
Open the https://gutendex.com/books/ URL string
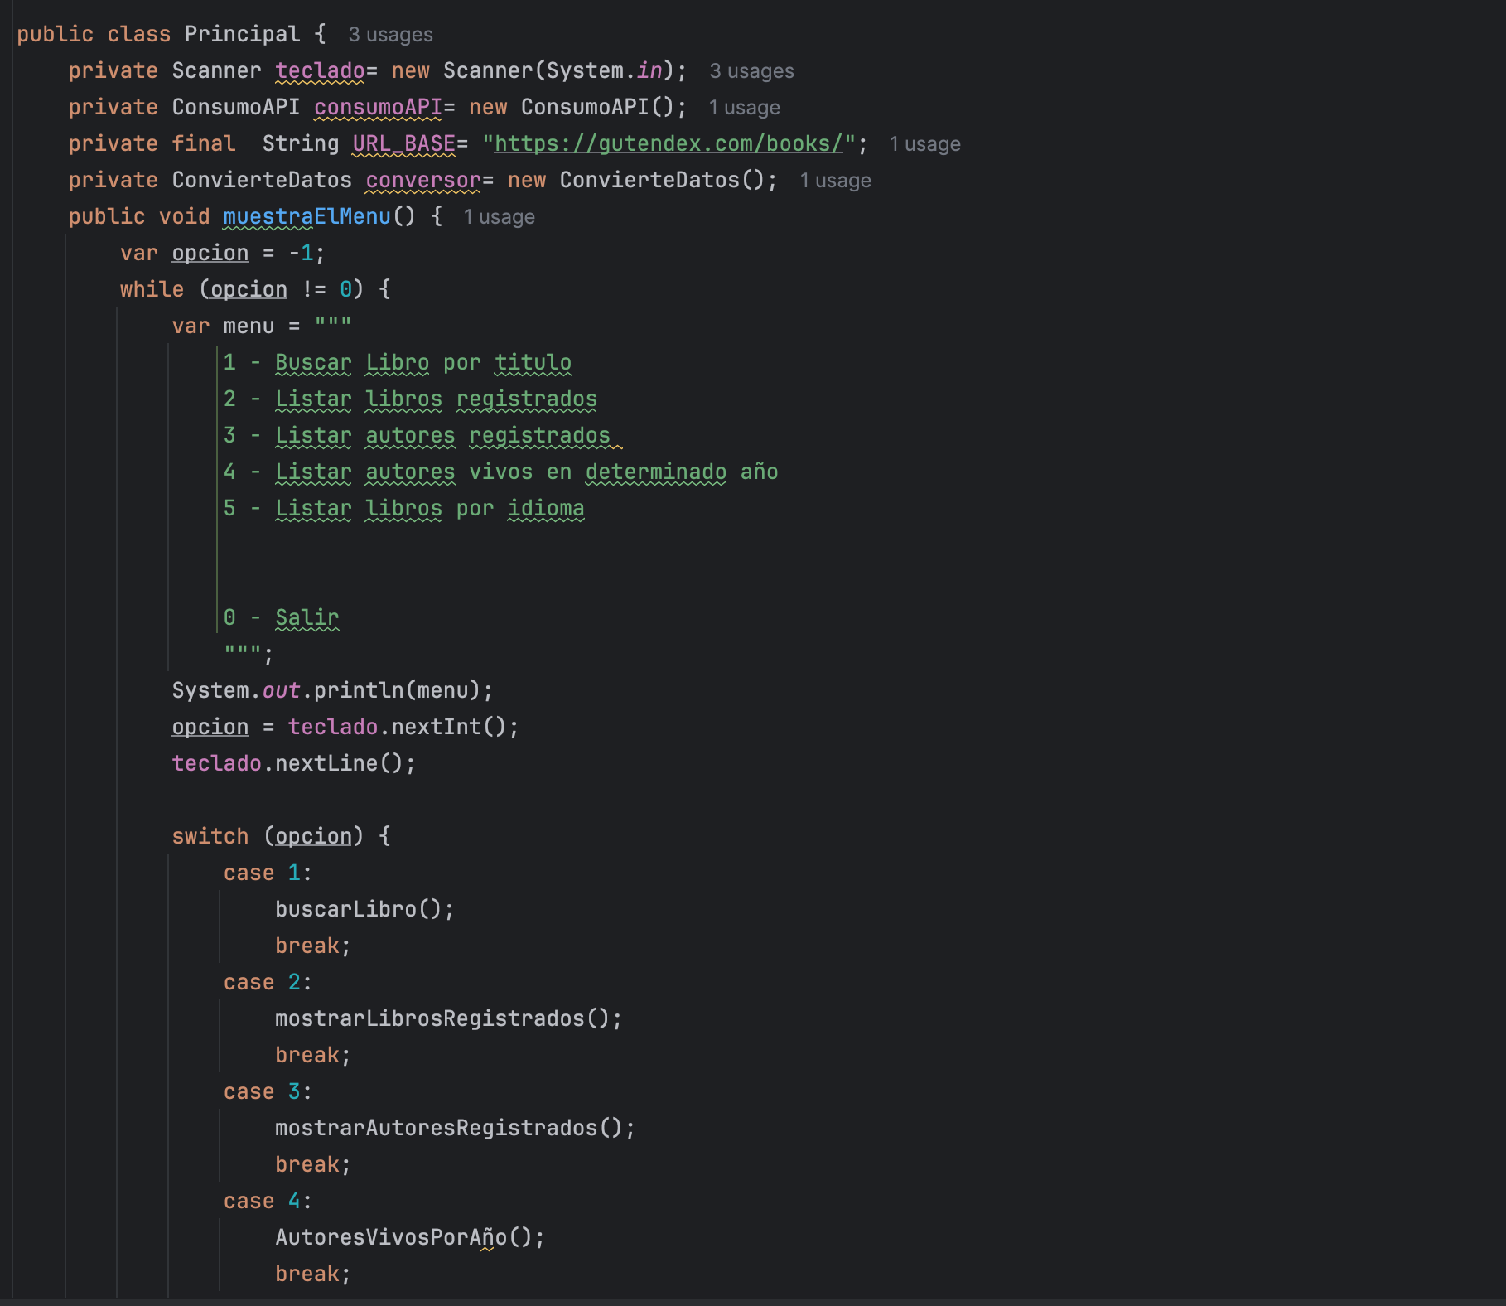tap(669, 143)
